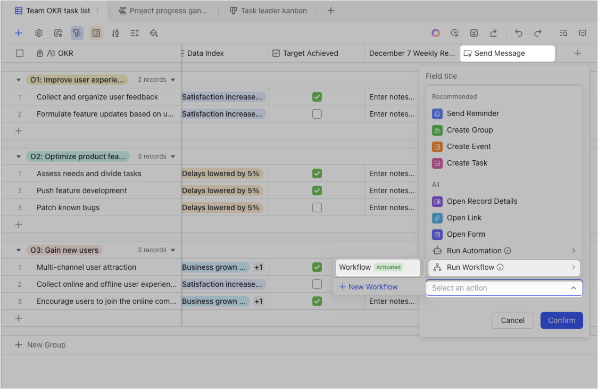Screen dimensions: 598x389
Task: Open the find records search icon
Action: [x=563, y=33]
